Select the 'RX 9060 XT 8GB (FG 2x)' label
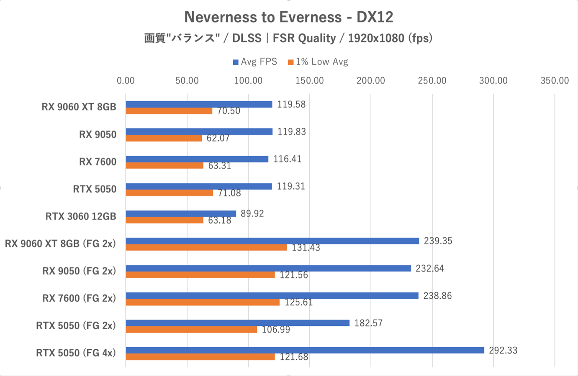 coord(60,244)
